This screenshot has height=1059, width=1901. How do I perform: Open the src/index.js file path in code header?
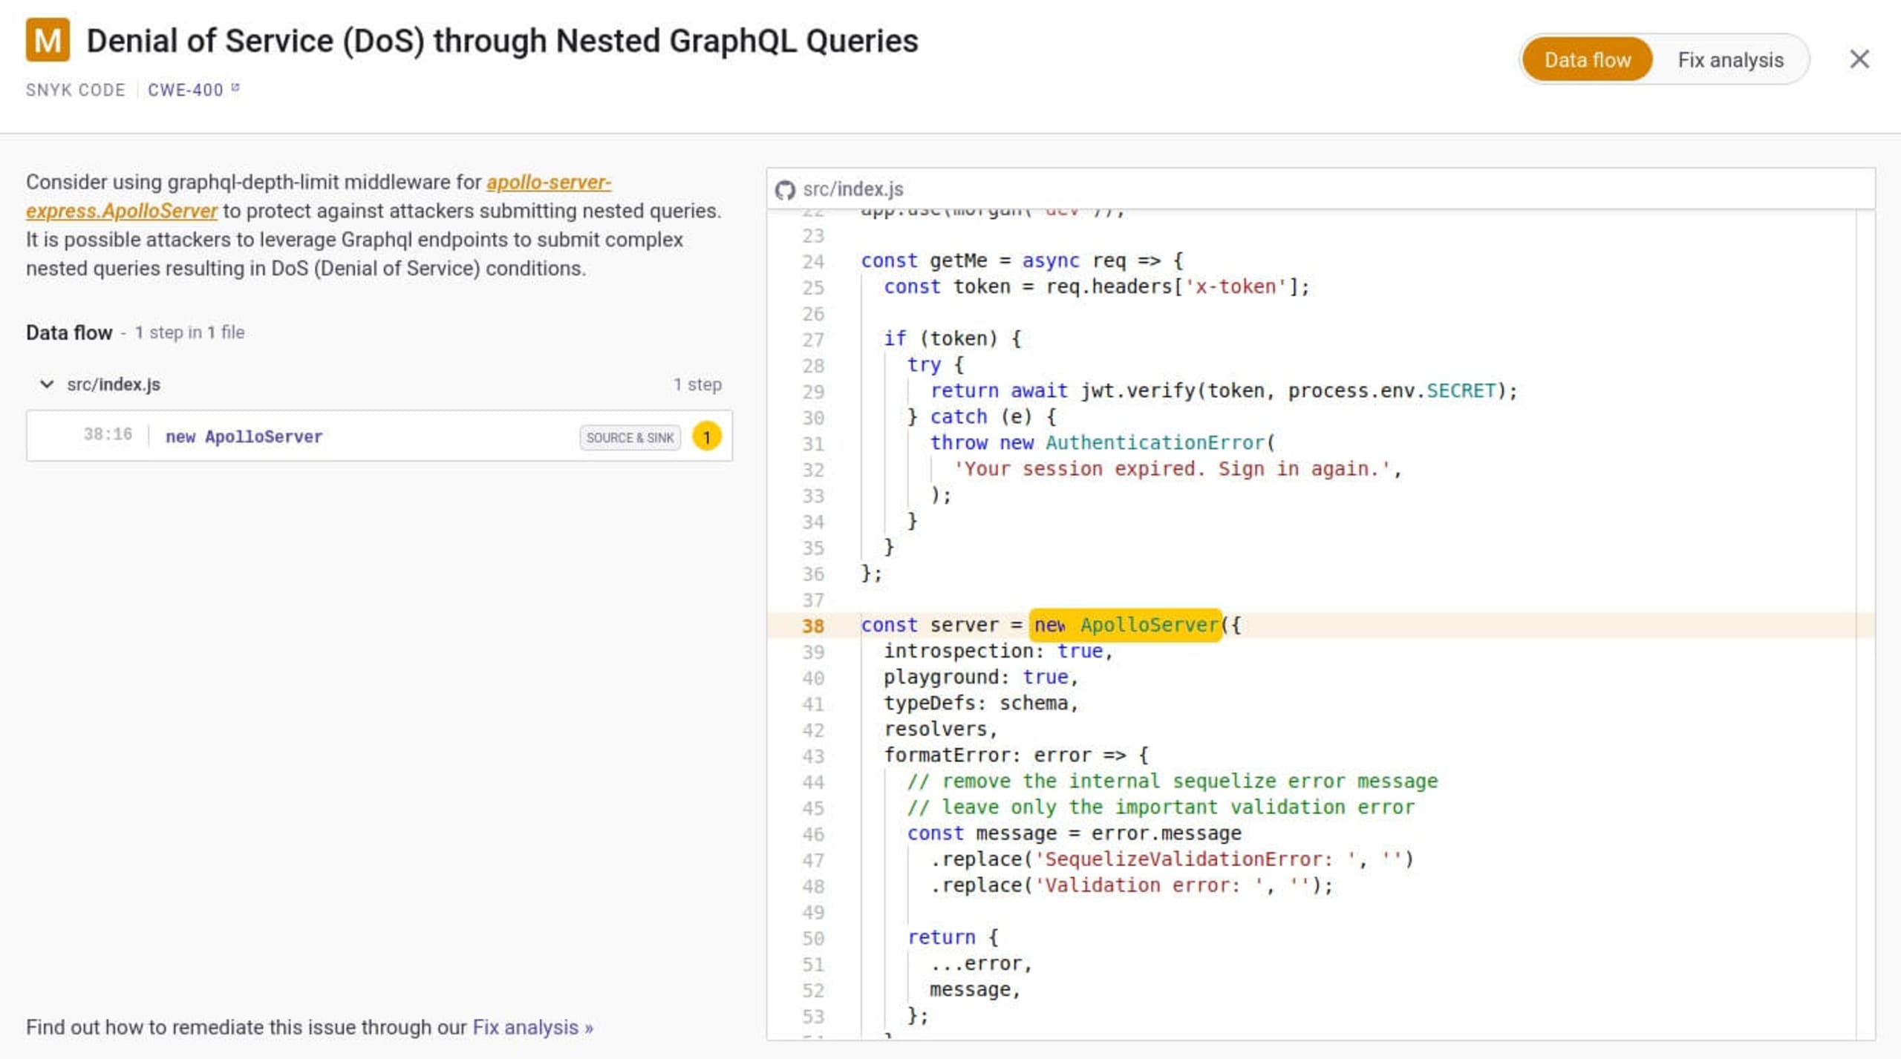[852, 189]
